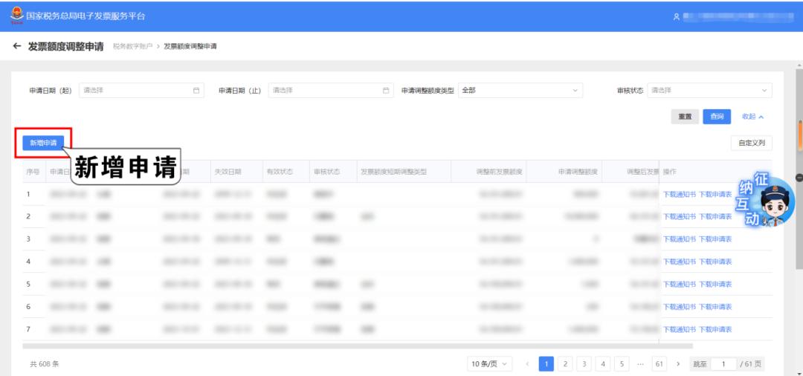The height and width of the screenshot is (376, 803).
Task: Click the back arrow beside 发票额度调整申请
Action: [17, 46]
